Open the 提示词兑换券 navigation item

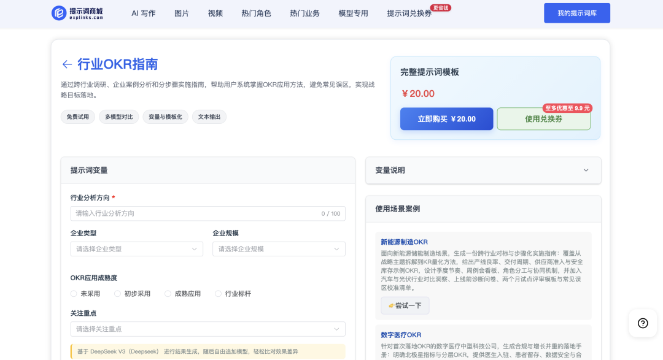point(409,13)
